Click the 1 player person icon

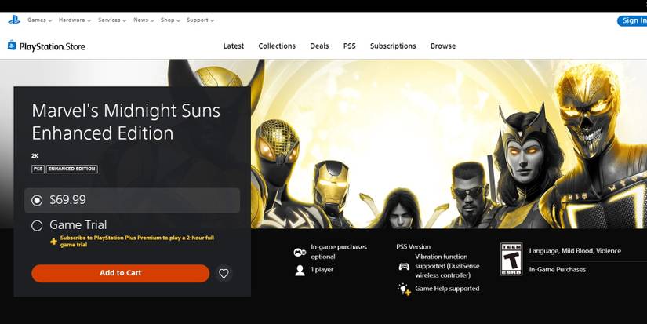[300, 271]
